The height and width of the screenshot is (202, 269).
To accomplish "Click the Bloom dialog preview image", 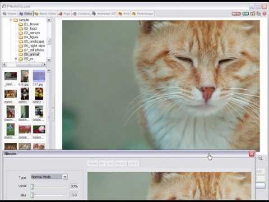I will click(169, 186).
